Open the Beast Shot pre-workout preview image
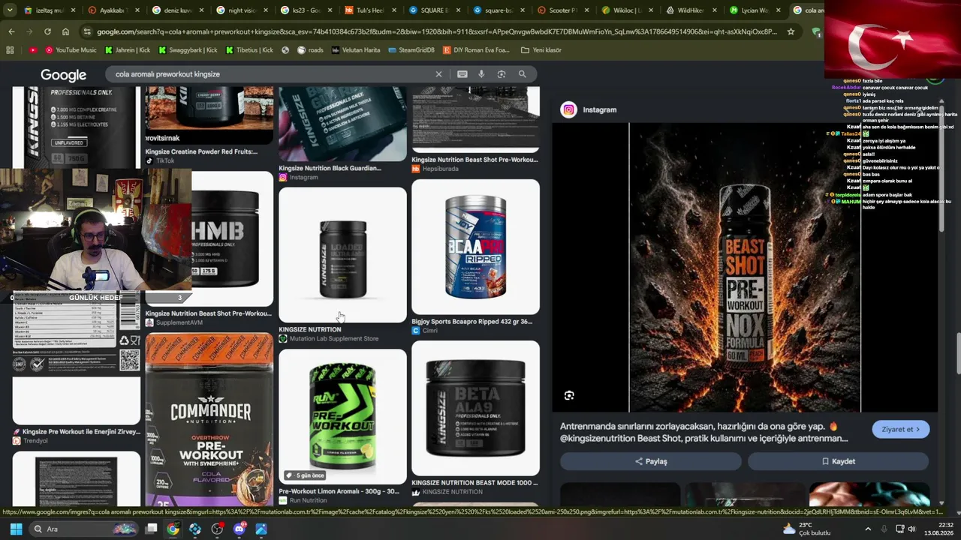Image resolution: width=961 pixels, height=540 pixels. coord(745,268)
